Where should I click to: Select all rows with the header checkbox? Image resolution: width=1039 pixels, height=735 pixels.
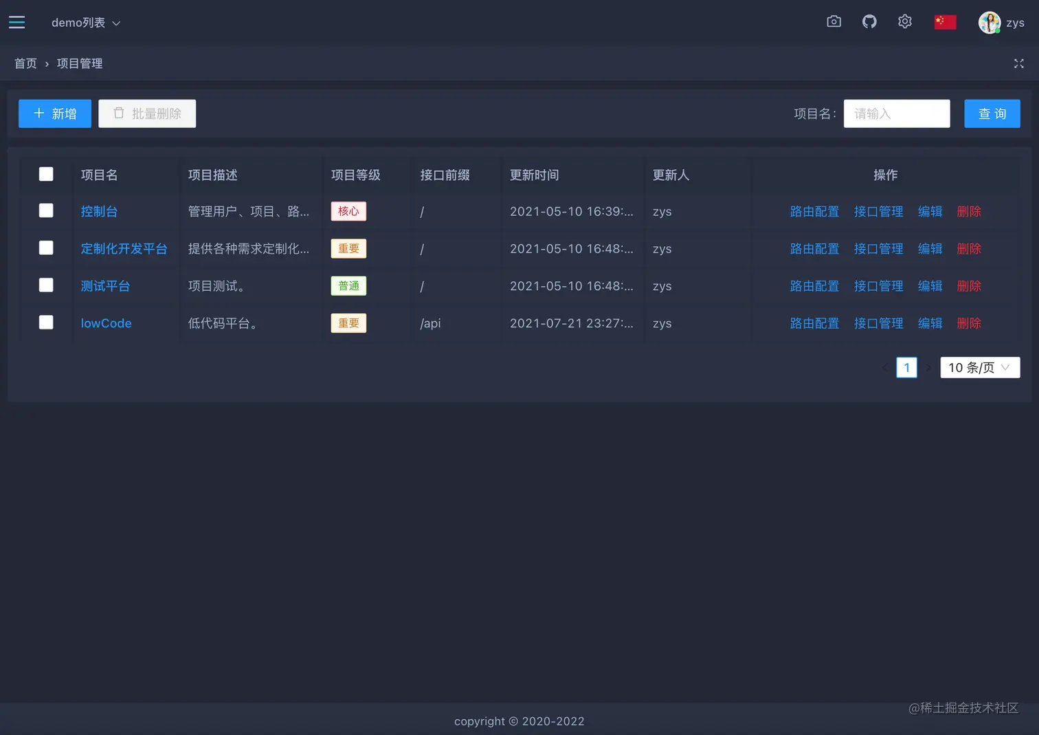46,174
